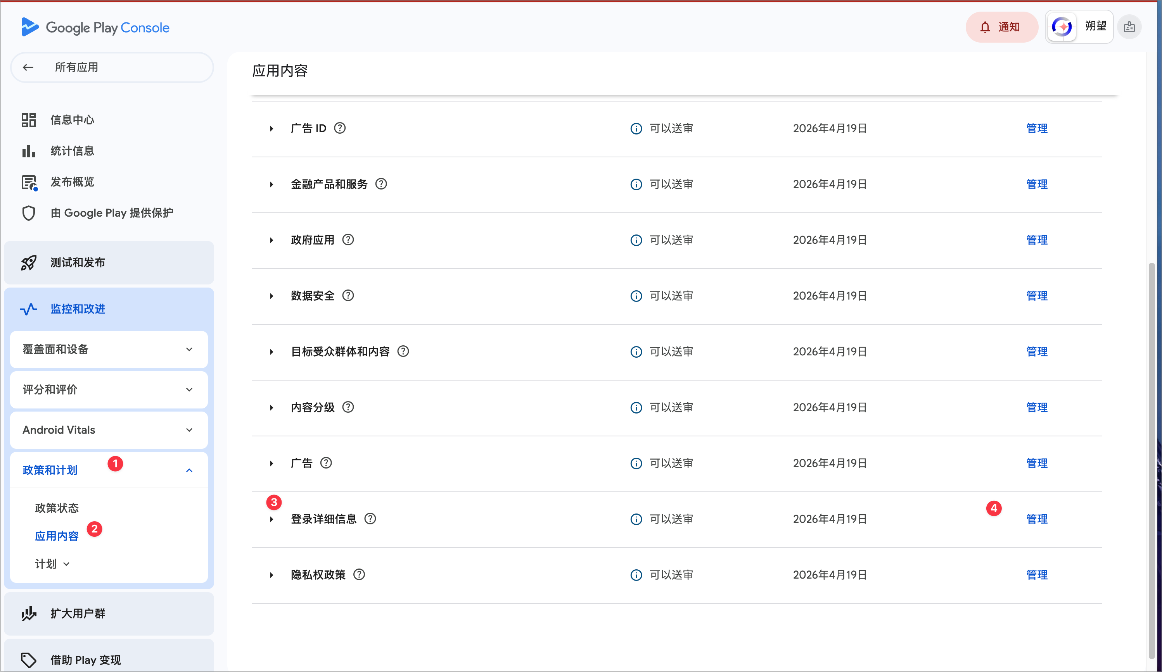The height and width of the screenshot is (672, 1162).
Task: Expand the 登录详细信息 row
Action: pyautogui.click(x=271, y=519)
